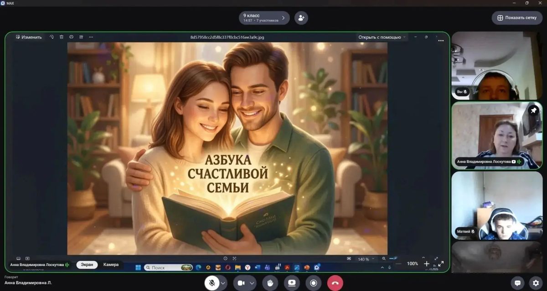Open the 9 класс call info
Screen dimensions: 547x291
(264, 18)
